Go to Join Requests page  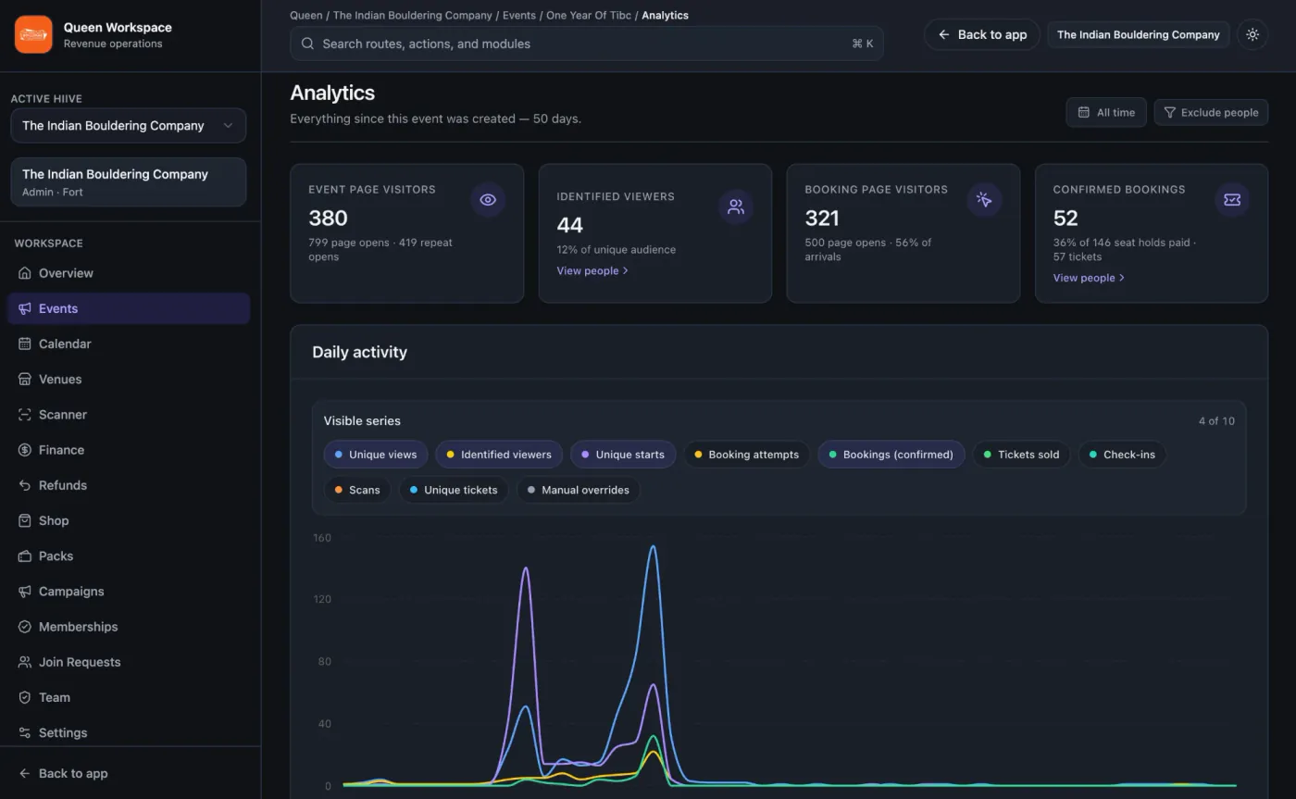click(129, 662)
